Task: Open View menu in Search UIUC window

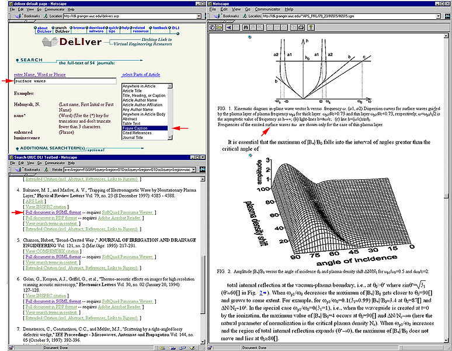Action: pyautogui.click(x=30, y=163)
